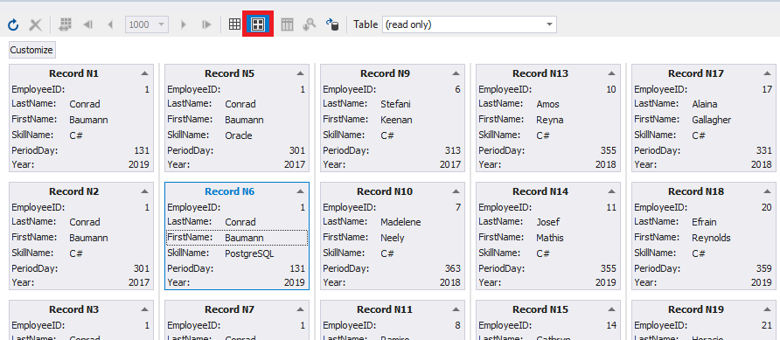Collapse the Record N14 card
This screenshot has width=780, height=340.
click(x=612, y=191)
